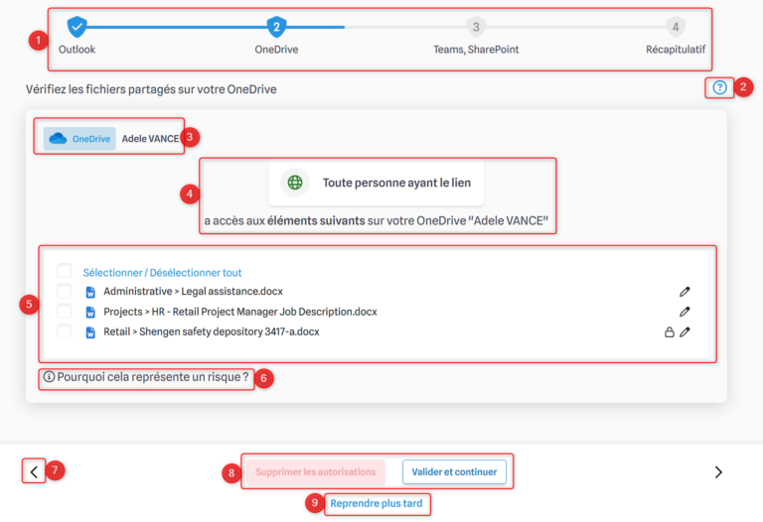This screenshot has width=763, height=522.
Task: Click the Toute personne ayant le lien card
Action: (377, 183)
